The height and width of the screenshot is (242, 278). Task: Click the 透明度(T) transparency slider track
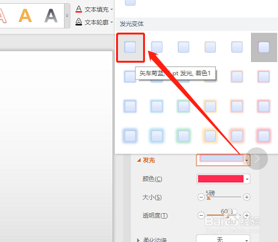coord(224,215)
